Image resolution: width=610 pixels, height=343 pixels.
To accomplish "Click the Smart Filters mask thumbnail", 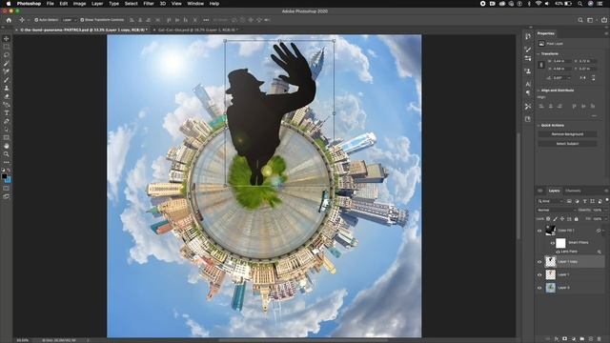I will 560,243.
